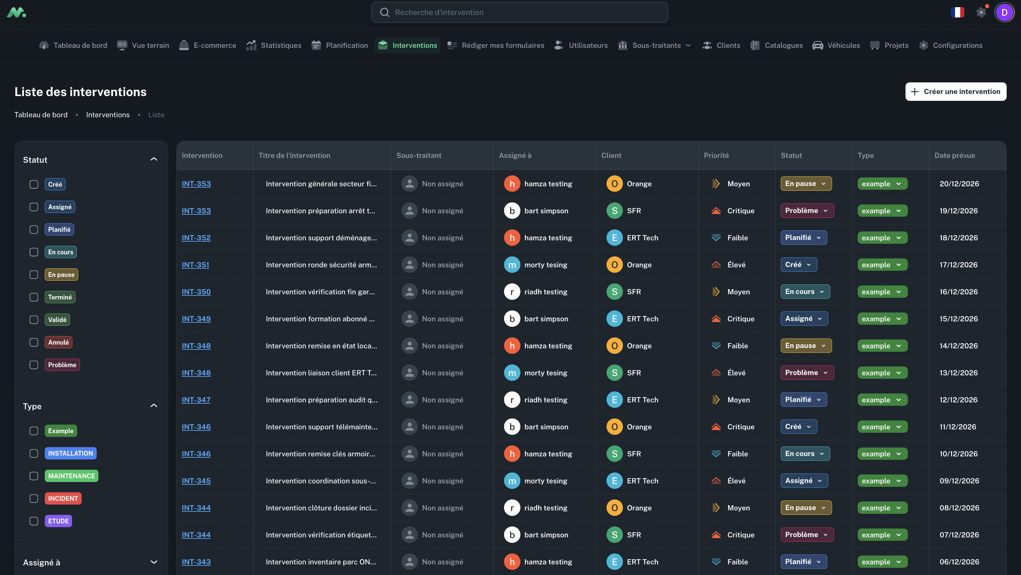The height and width of the screenshot is (575, 1021).
Task: Check the INCIDENT type filter
Action: click(34, 498)
